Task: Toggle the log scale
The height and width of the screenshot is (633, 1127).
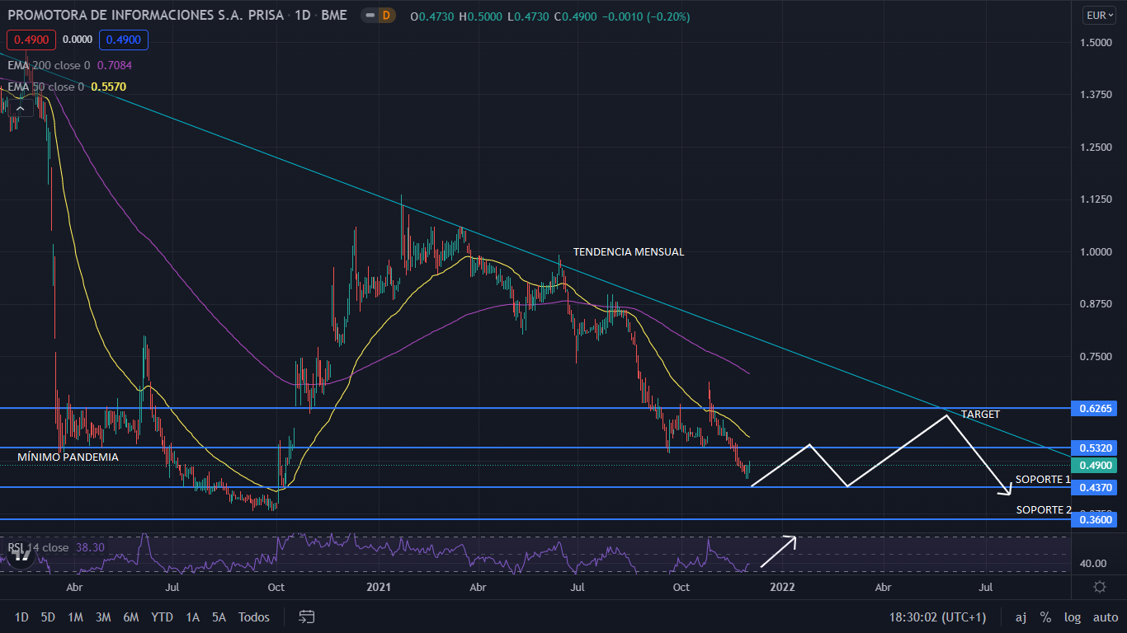Action: (x=1072, y=617)
